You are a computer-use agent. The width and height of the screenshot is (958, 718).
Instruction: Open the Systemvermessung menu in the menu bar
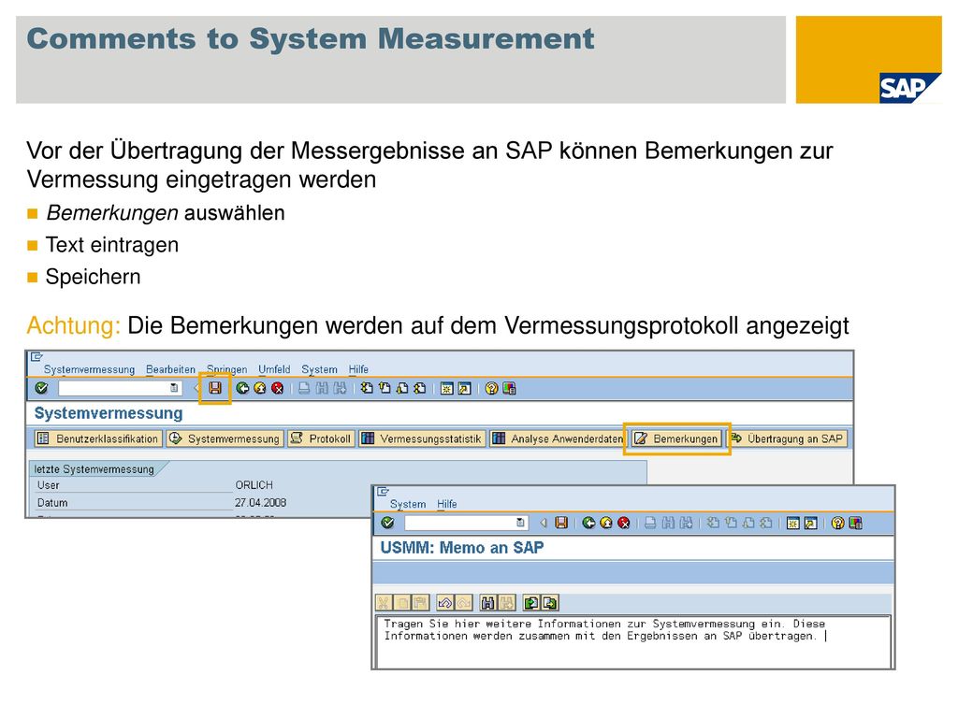click(89, 369)
